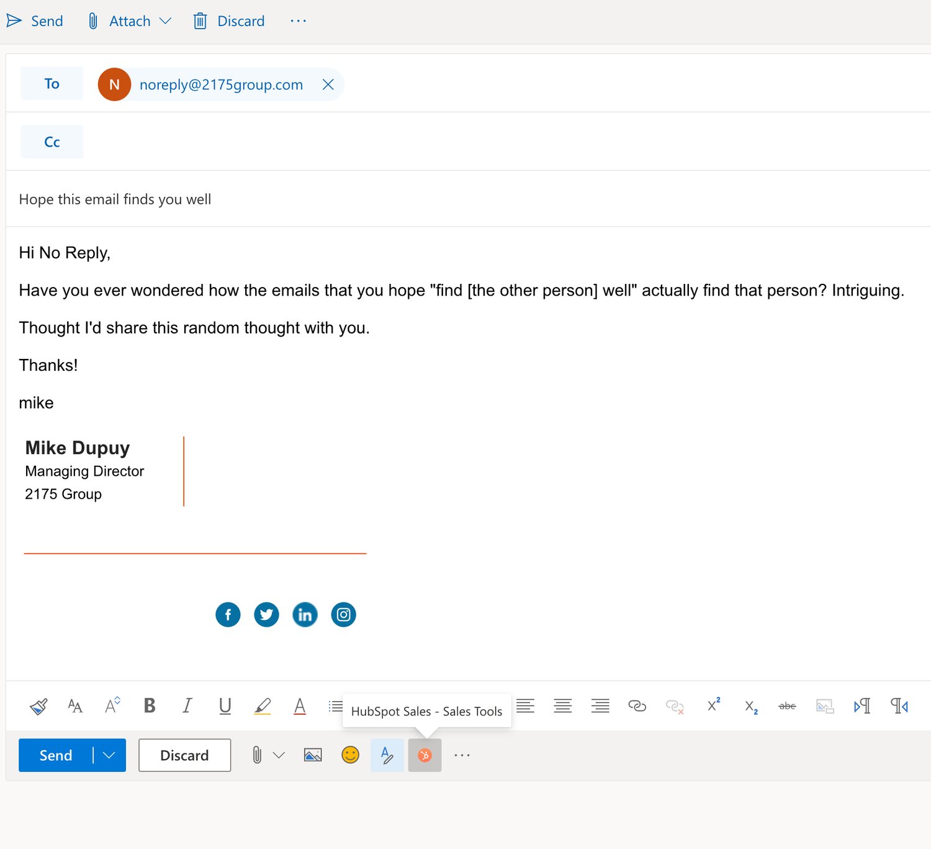Apply superscript formatting

(x=713, y=706)
